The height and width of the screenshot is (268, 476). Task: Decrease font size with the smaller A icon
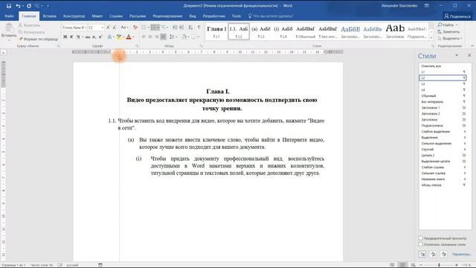click(x=115, y=28)
